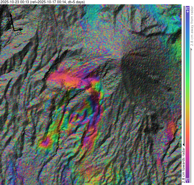The image size is (194, 185).
Task: Click the +π label atop the colorbar
Action: [187, 10]
